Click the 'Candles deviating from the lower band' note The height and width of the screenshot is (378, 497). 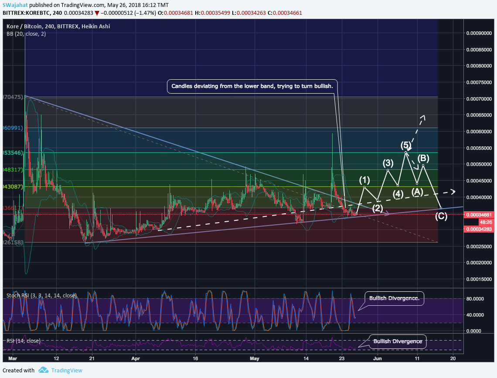[x=252, y=86]
